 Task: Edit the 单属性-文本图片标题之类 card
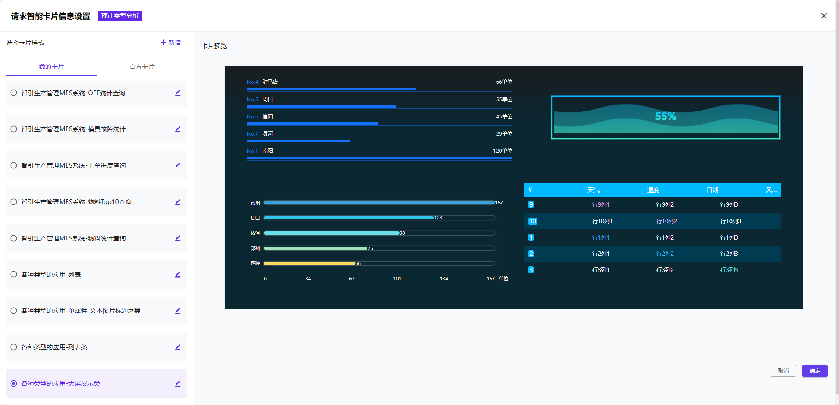click(178, 311)
